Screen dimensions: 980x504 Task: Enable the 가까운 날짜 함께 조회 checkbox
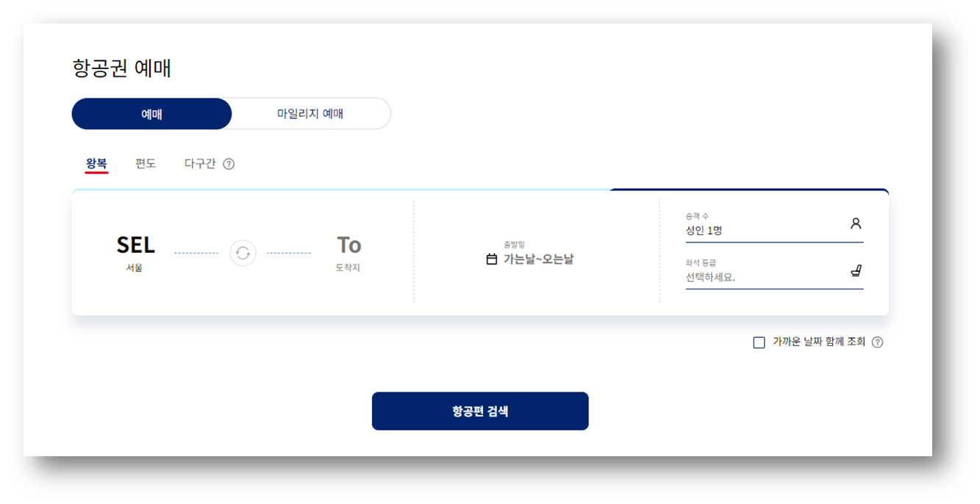click(x=758, y=342)
